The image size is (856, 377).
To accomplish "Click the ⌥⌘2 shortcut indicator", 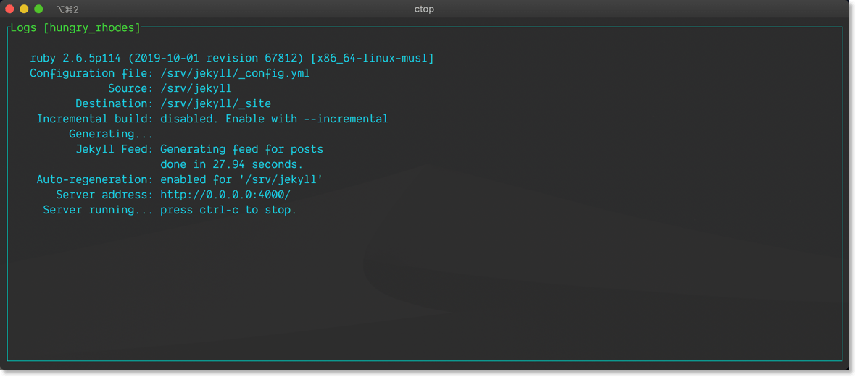I will point(67,9).
